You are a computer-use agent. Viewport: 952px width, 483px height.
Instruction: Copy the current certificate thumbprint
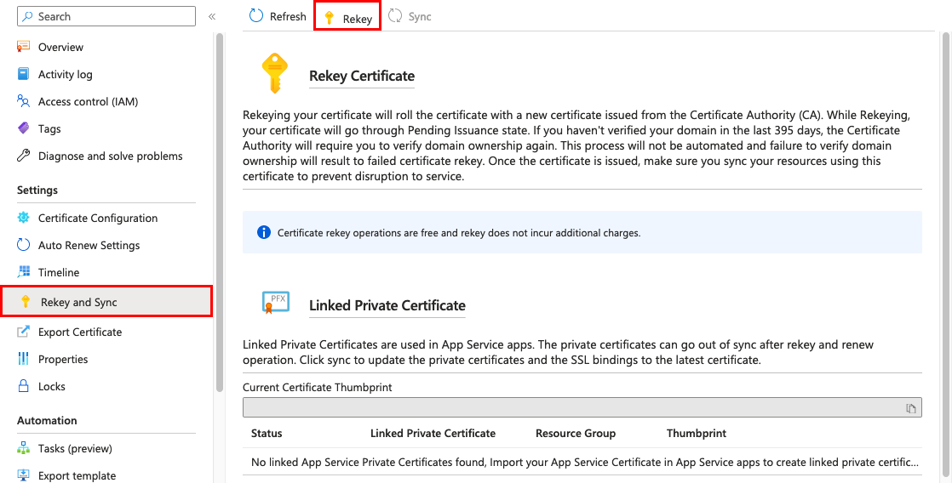[911, 408]
